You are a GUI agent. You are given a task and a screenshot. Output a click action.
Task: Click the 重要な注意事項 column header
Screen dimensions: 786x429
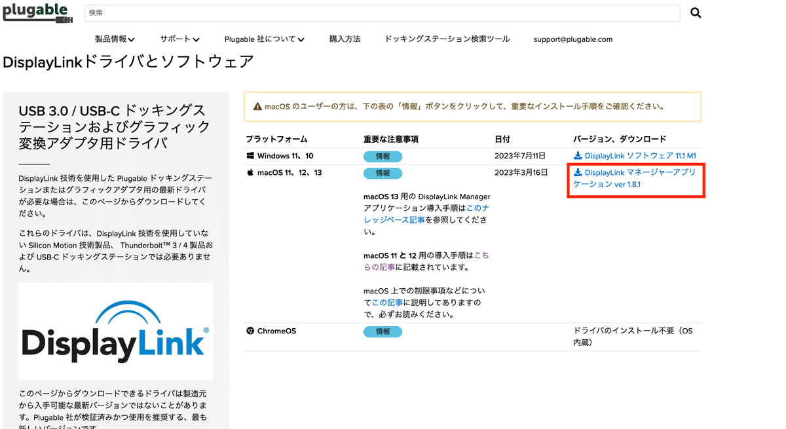[391, 140]
